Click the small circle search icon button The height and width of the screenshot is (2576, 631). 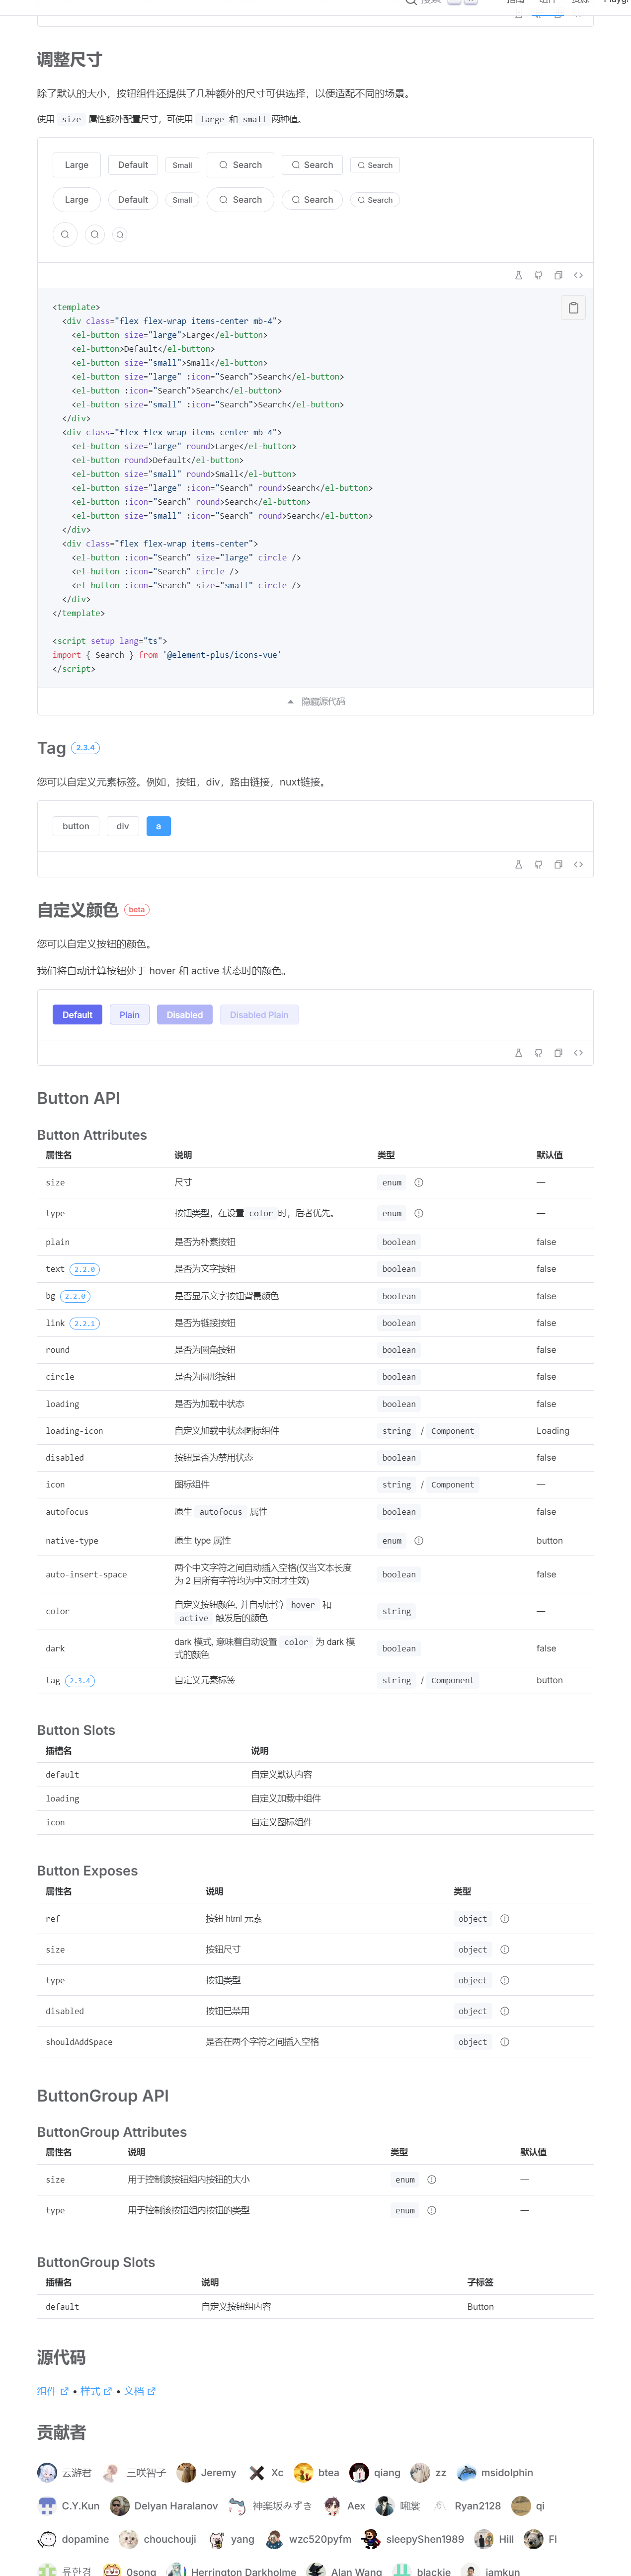120,235
